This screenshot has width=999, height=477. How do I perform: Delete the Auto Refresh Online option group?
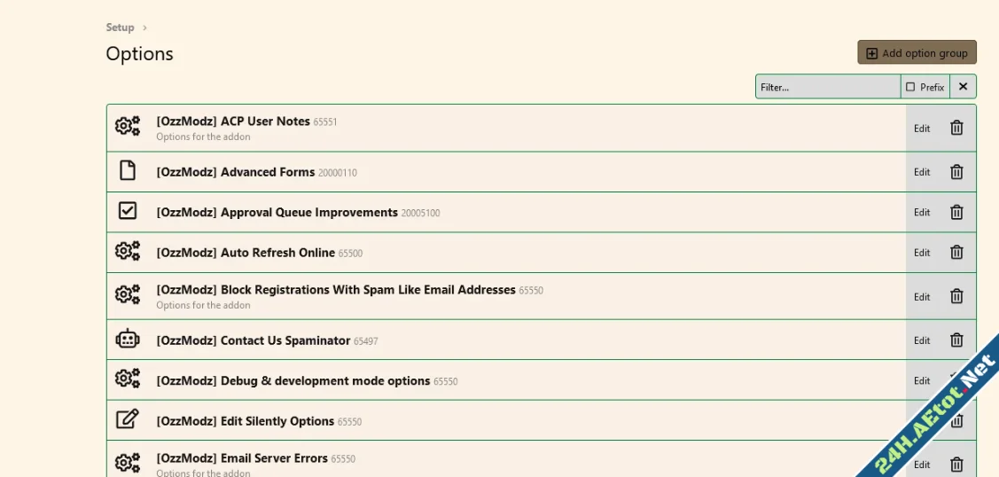pos(956,253)
